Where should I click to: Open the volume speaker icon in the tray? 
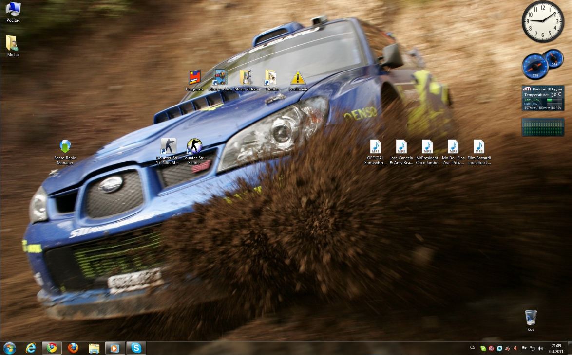(540, 348)
